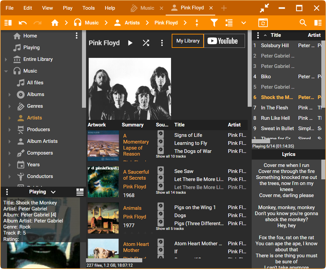Open the three-dot menu beside Pink Floyd

pos(162,43)
